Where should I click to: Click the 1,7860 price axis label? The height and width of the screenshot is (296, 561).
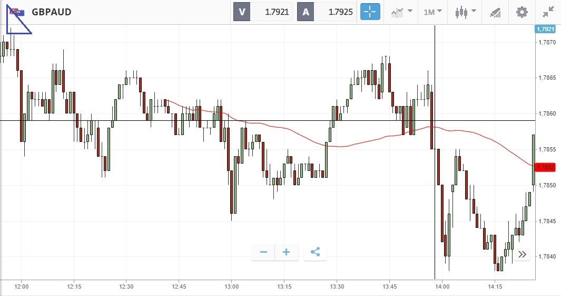click(548, 113)
